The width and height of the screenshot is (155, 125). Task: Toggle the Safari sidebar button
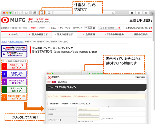coord(26,13)
